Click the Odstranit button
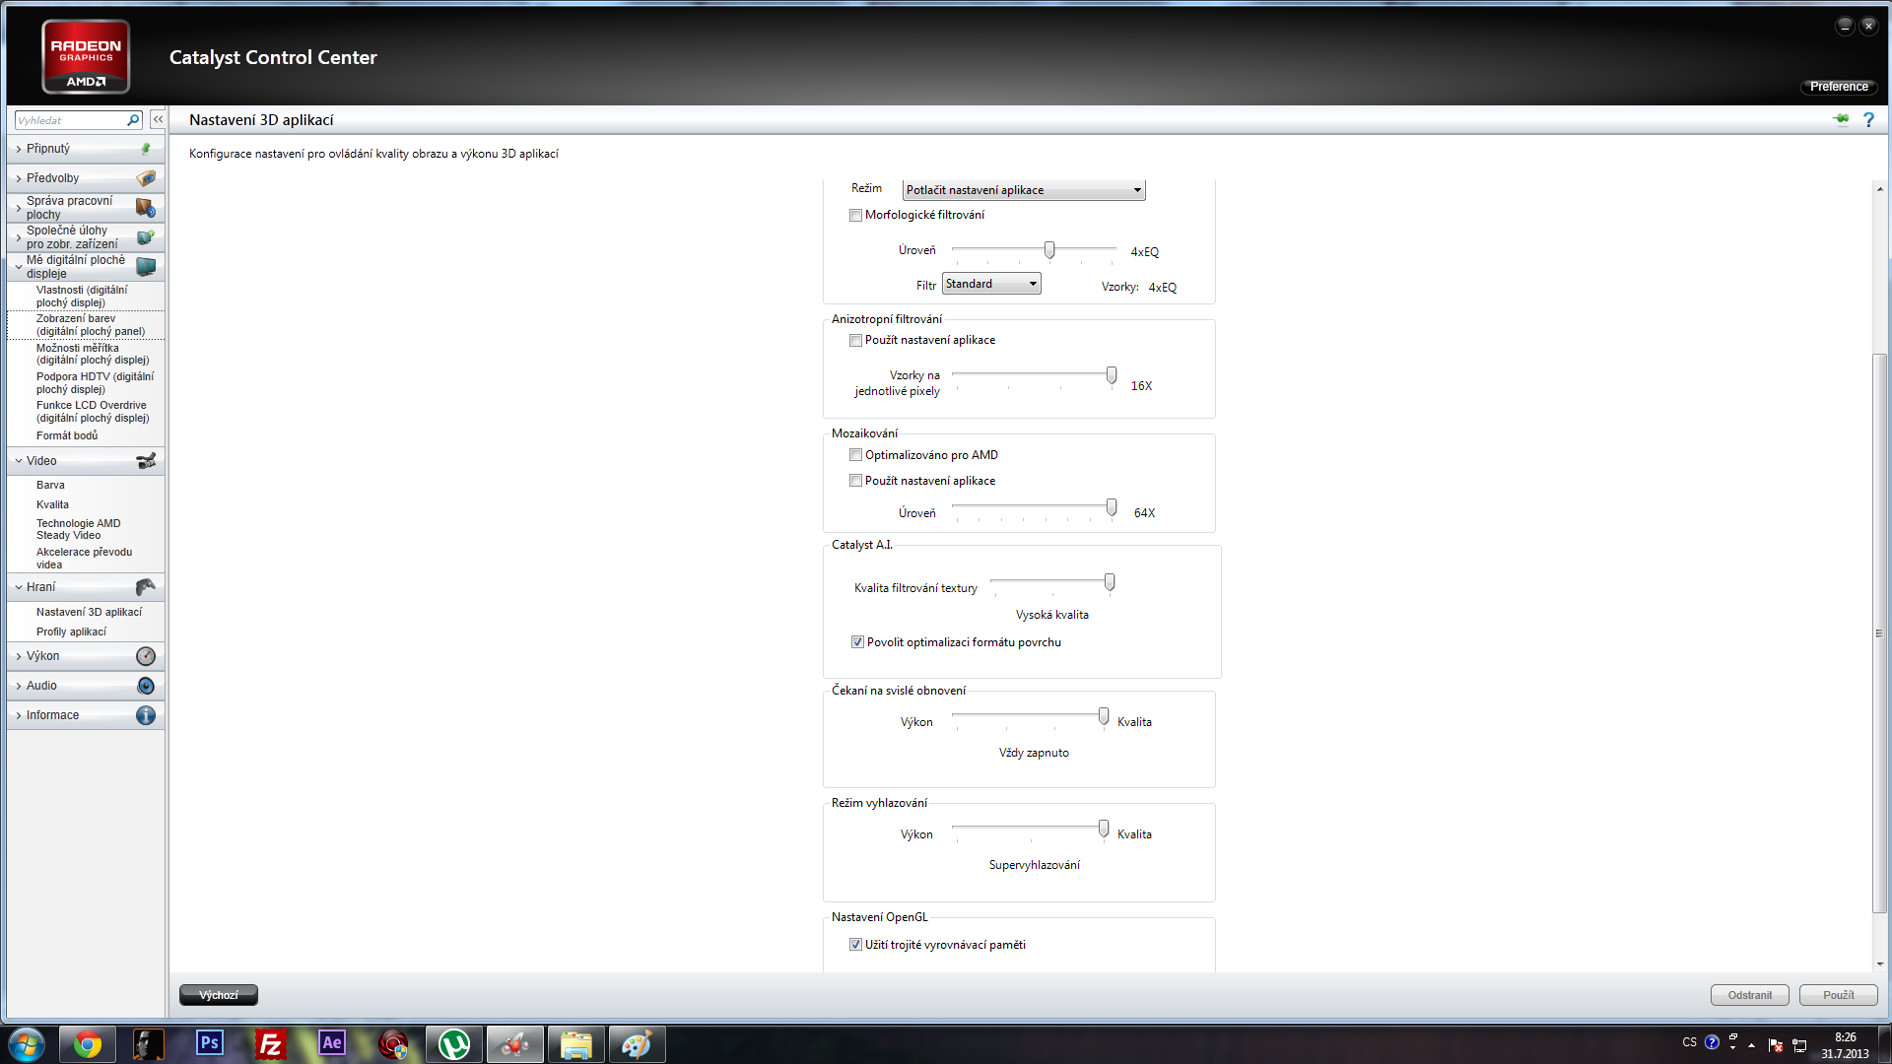This screenshot has width=1892, height=1064. pyautogui.click(x=1749, y=995)
